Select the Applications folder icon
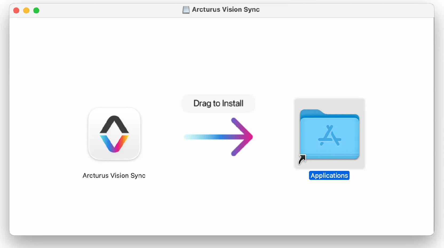This screenshot has height=248, width=444. pos(330,134)
